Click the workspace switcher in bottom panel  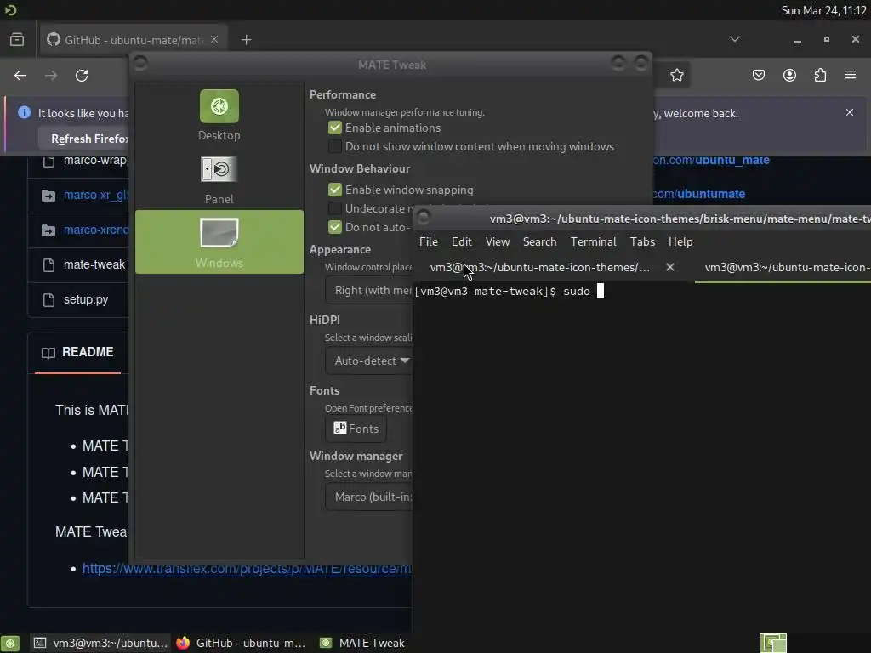coord(772,643)
